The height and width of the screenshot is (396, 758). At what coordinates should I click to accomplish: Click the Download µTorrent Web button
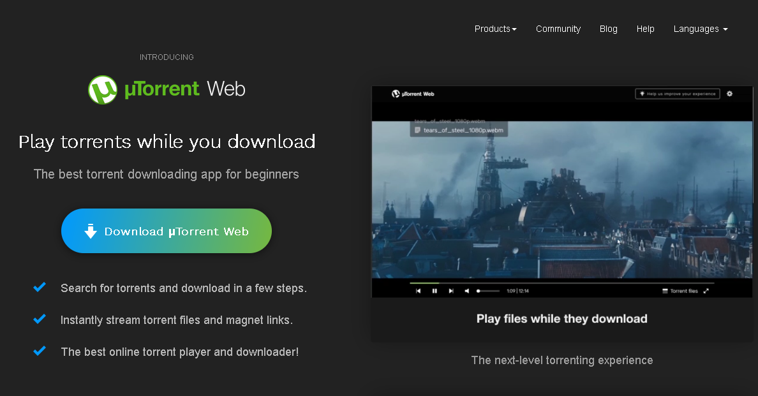tap(167, 231)
